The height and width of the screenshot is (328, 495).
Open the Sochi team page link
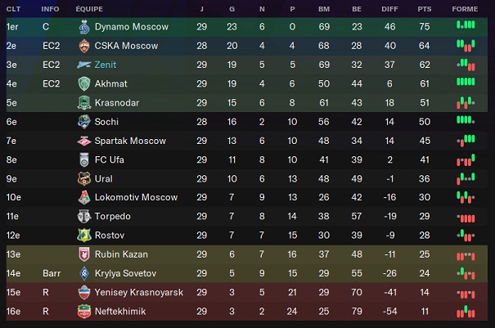coord(107,122)
